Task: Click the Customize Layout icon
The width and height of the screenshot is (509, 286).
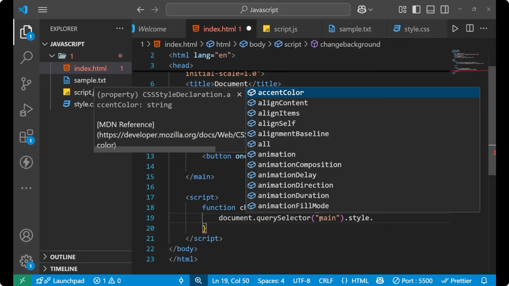Action: (402, 10)
